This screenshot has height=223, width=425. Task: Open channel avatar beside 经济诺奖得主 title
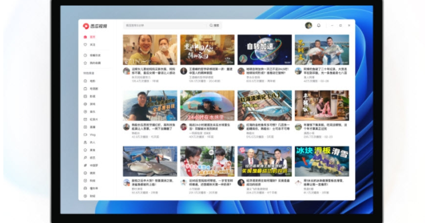click(241, 183)
